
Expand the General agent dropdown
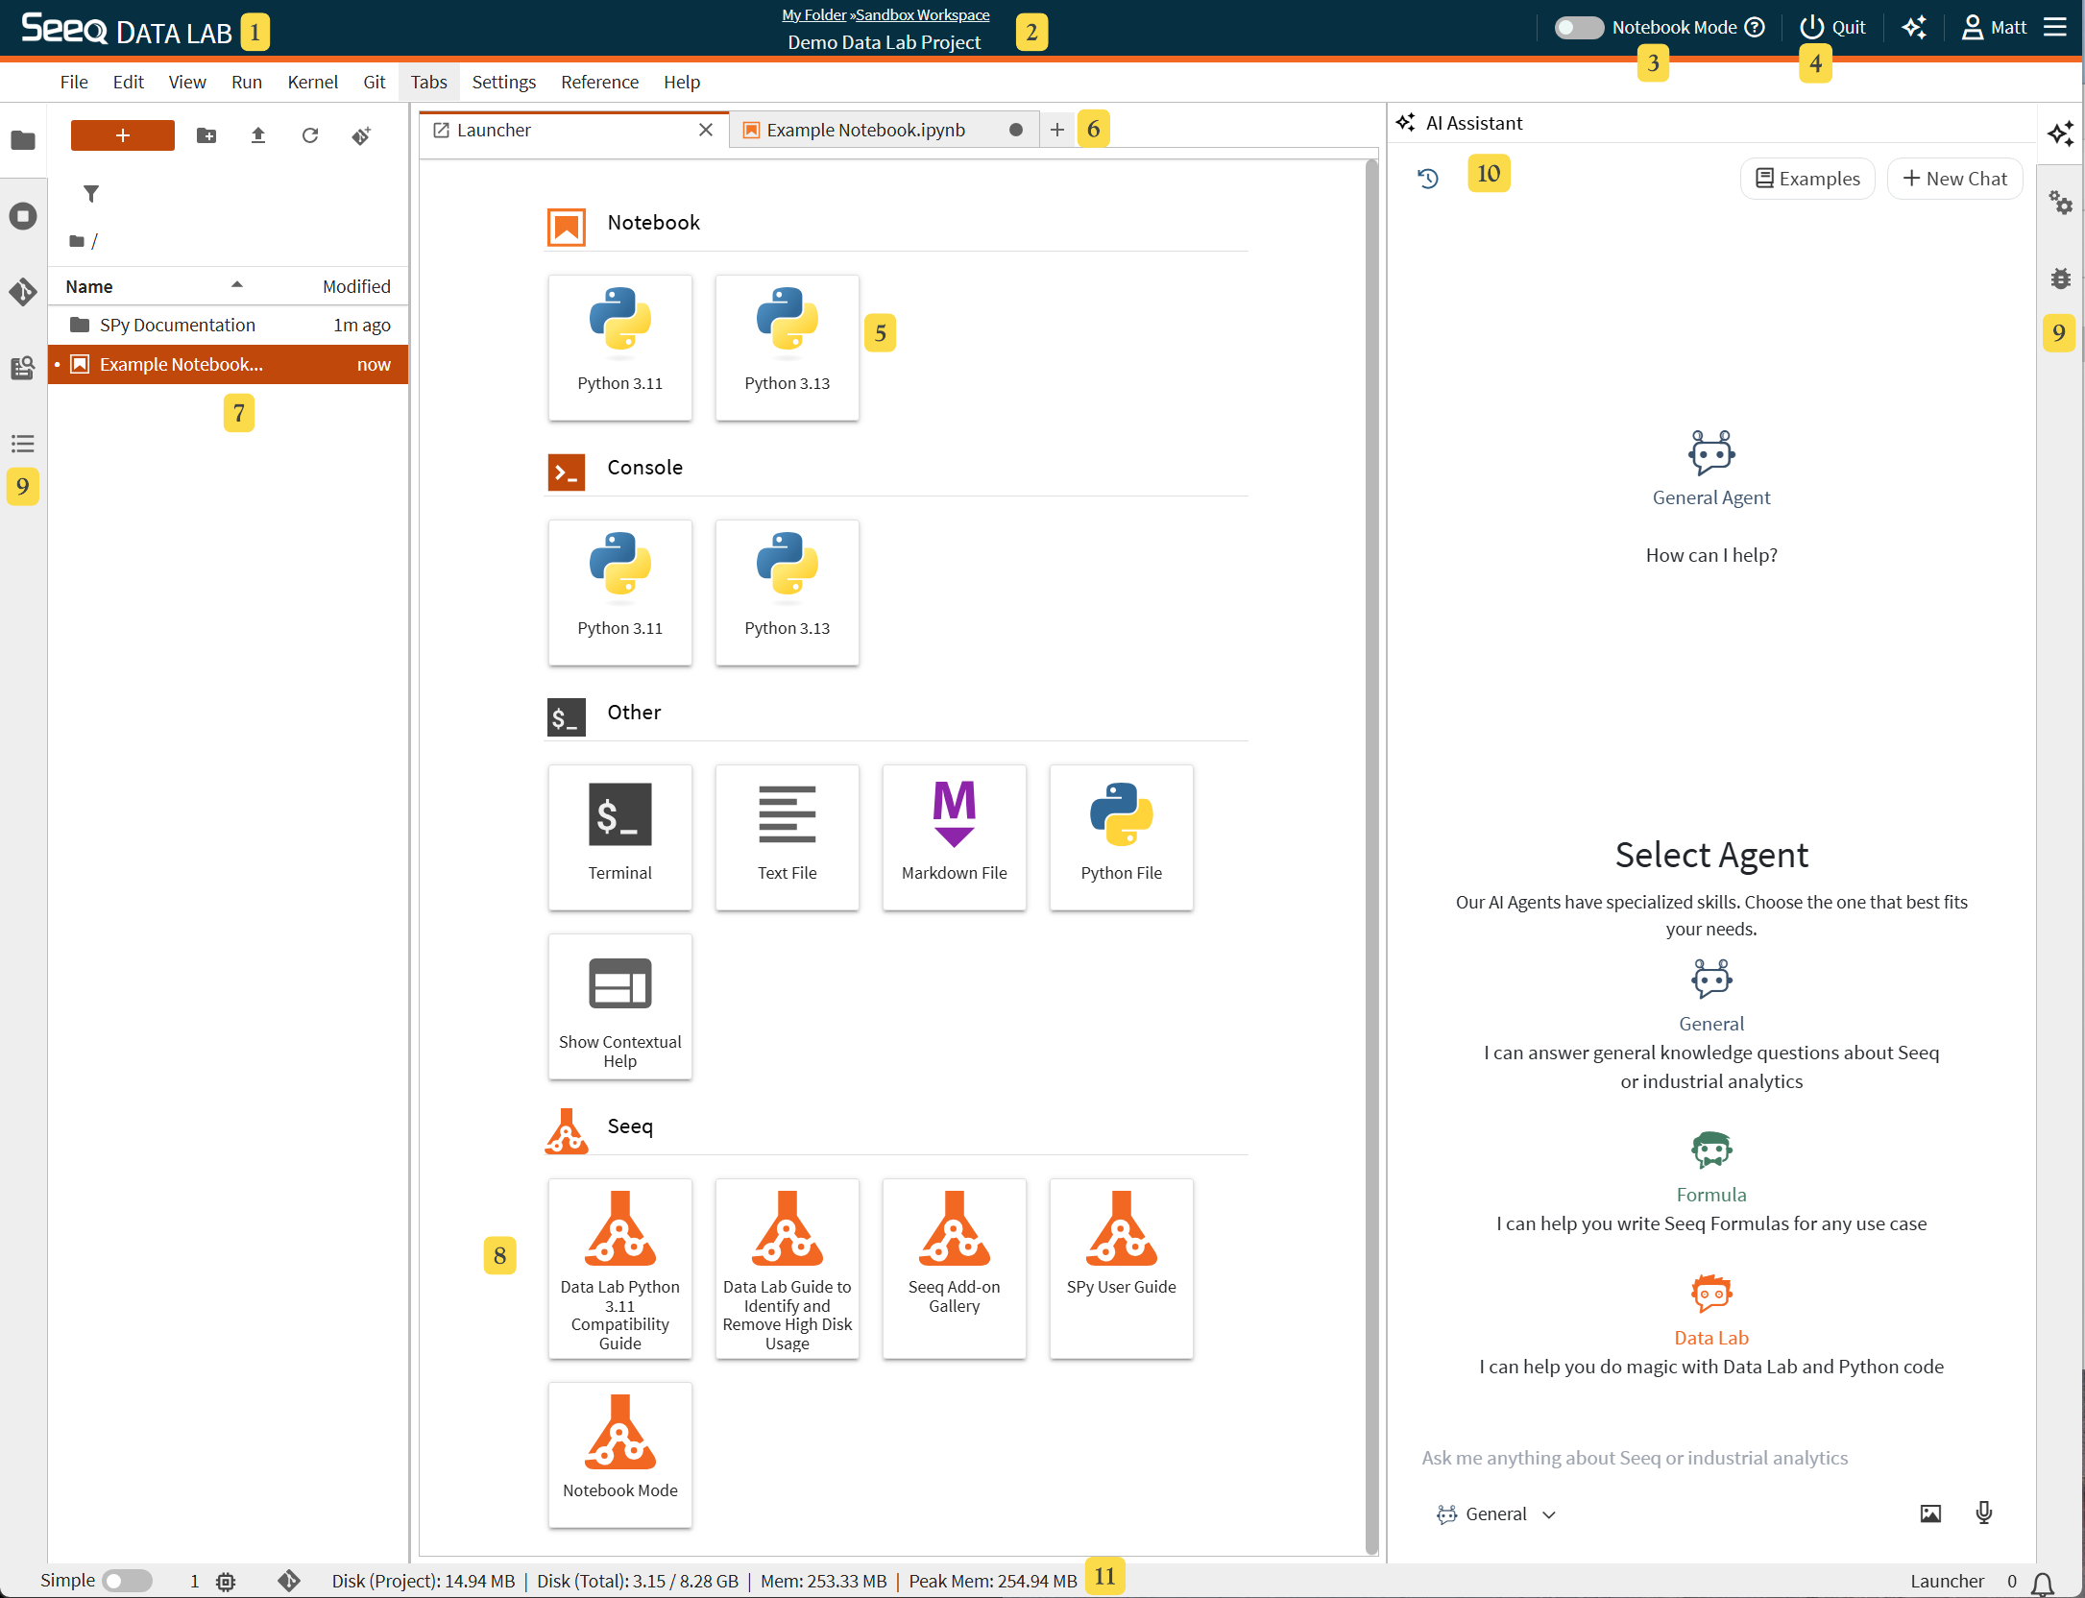tap(1496, 1514)
